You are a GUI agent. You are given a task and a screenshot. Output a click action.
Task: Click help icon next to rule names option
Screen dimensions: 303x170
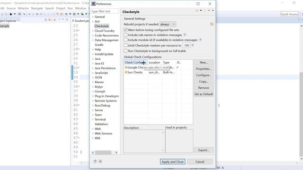tap(185, 34)
